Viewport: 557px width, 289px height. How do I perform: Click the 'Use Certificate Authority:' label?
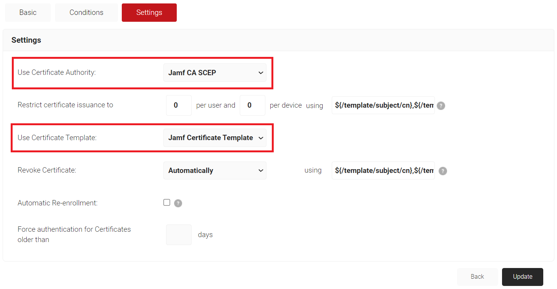point(57,73)
